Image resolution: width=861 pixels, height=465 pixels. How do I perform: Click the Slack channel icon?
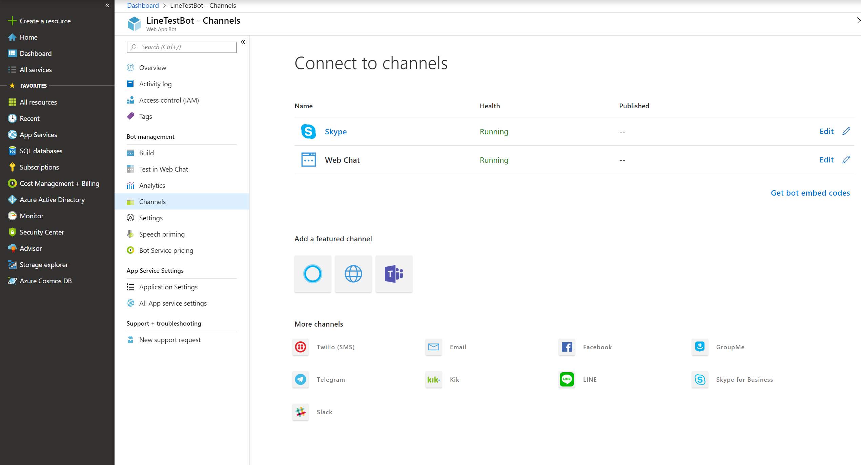tap(300, 412)
